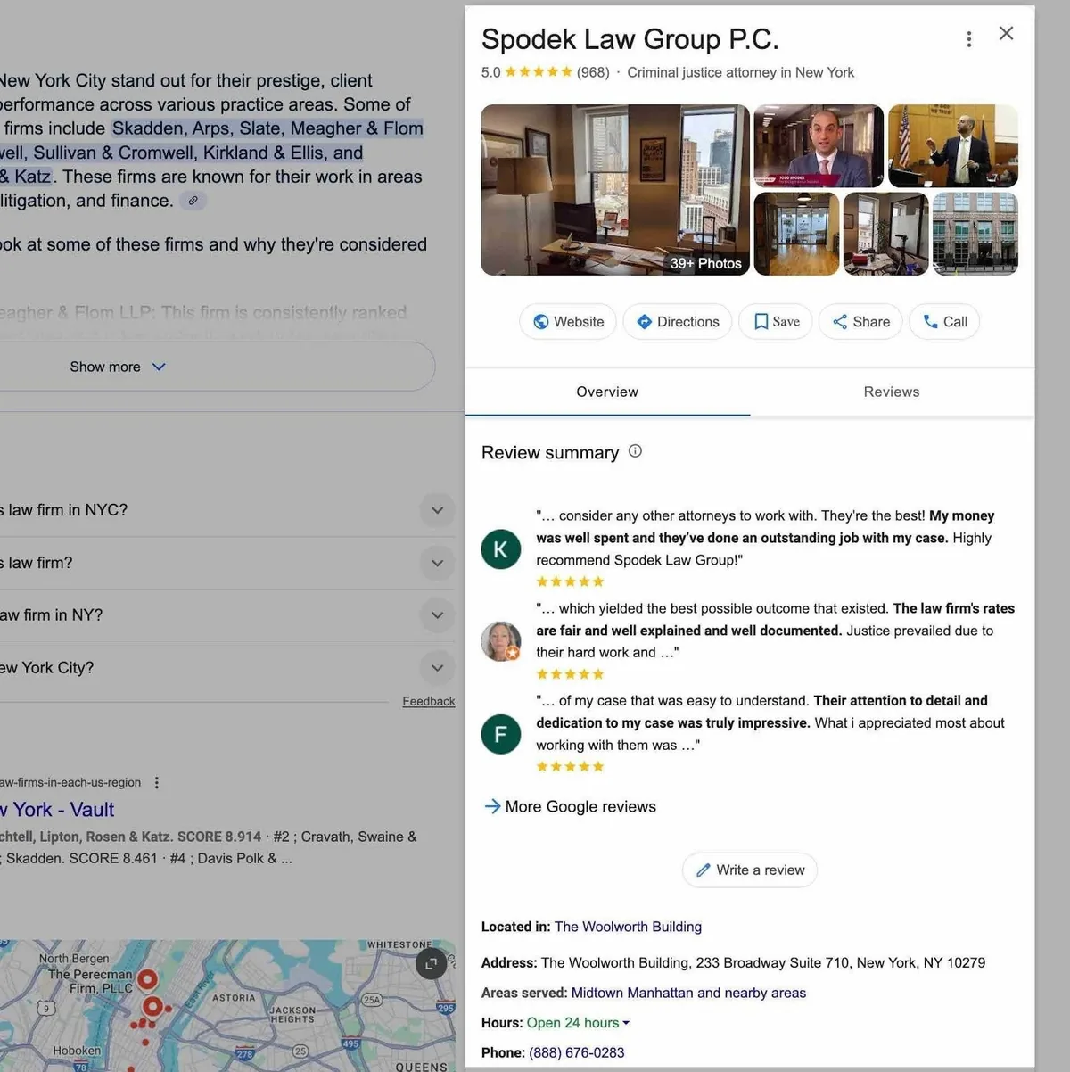The image size is (1070, 1072).
Task: Open The Woolworth Building location link
Action: coord(628,927)
